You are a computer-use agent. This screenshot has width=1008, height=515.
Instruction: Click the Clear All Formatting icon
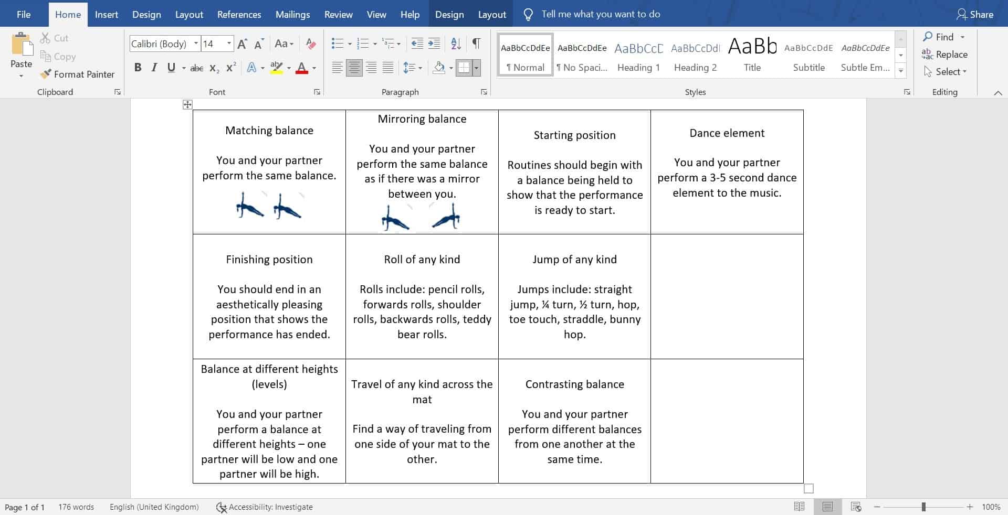(x=311, y=44)
